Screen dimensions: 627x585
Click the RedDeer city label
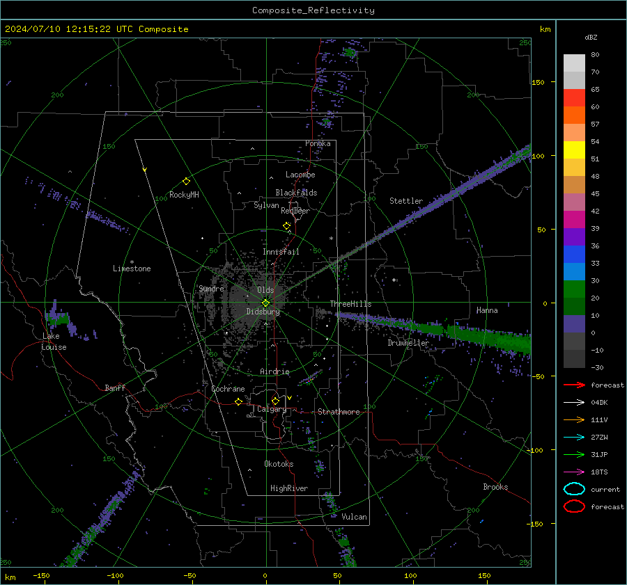[295, 211]
